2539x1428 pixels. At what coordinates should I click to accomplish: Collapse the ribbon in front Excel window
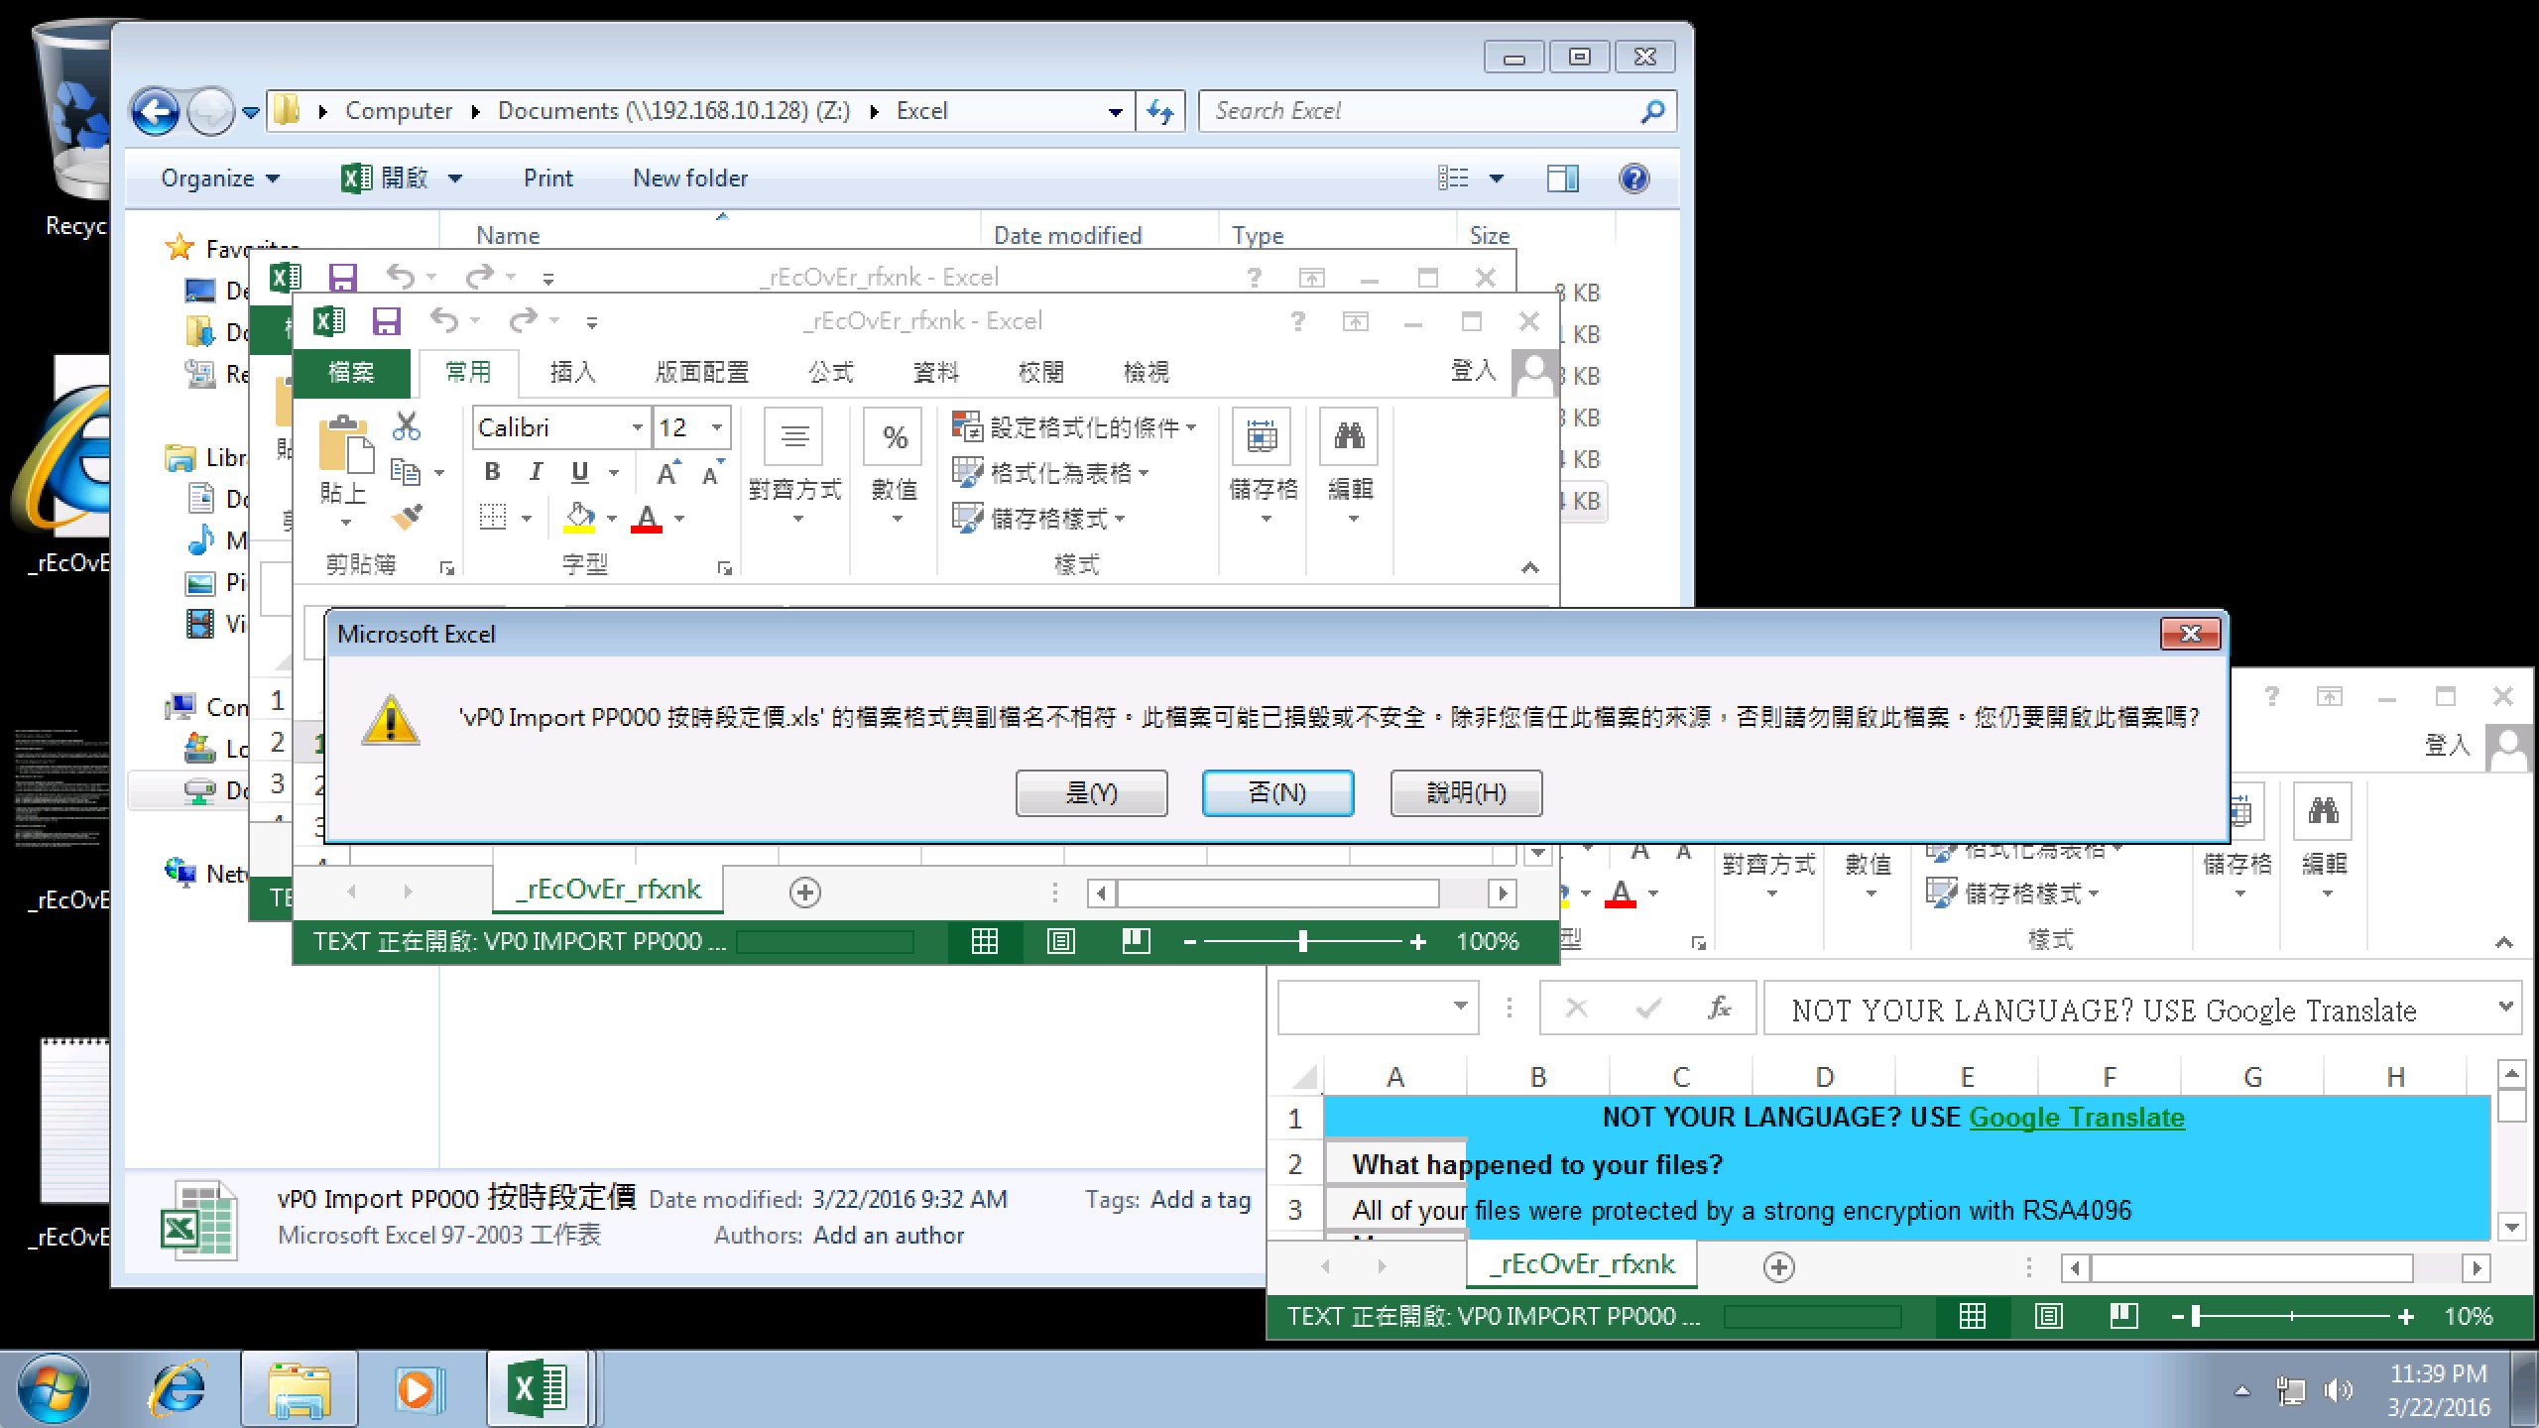point(1529,567)
